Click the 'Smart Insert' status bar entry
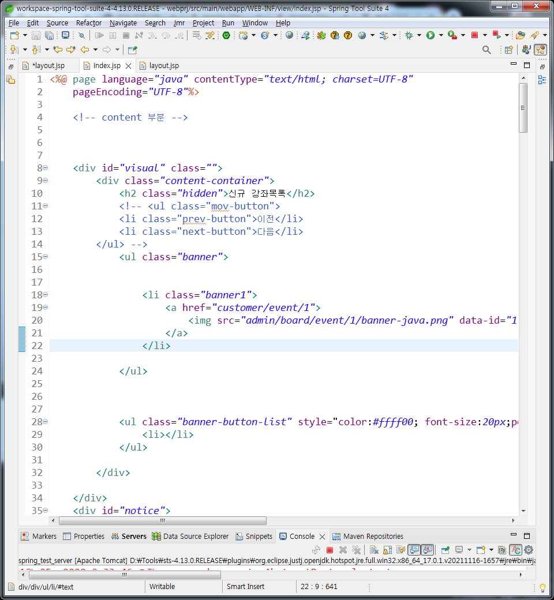The width and height of the screenshot is (554, 600). [245, 587]
